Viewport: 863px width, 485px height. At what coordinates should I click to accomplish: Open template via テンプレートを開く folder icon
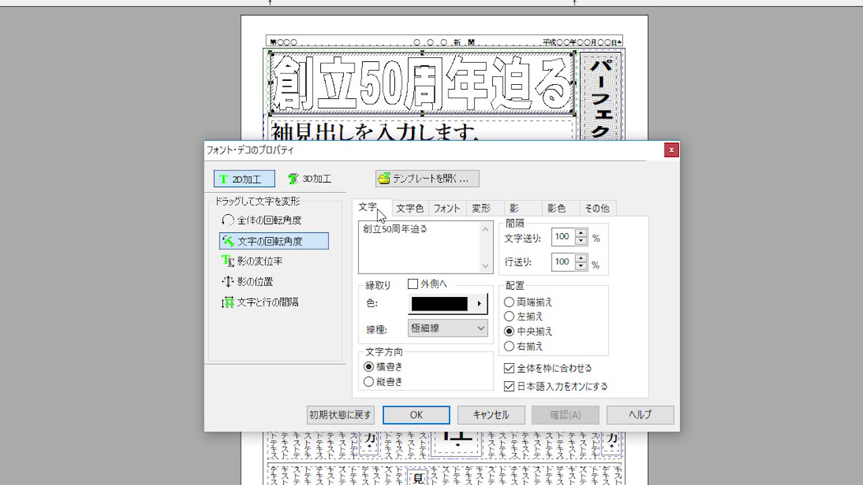point(384,179)
